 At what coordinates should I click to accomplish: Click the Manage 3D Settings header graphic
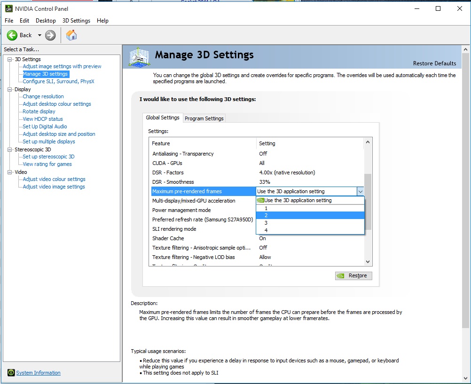[139, 57]
